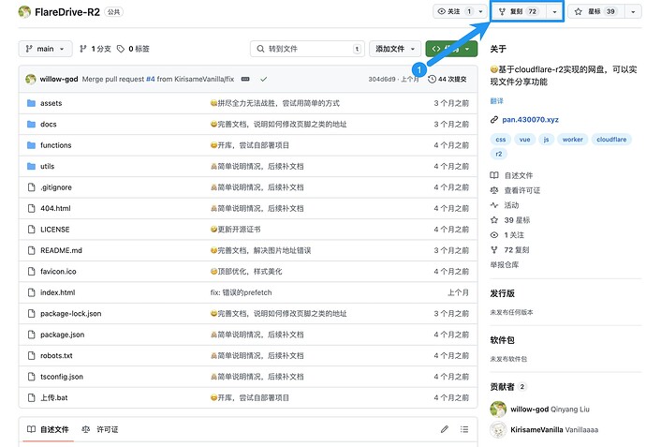This screenshot has width=646, height=447.
Task: Click the vue topic tag
Action: (x=524, y=139)
